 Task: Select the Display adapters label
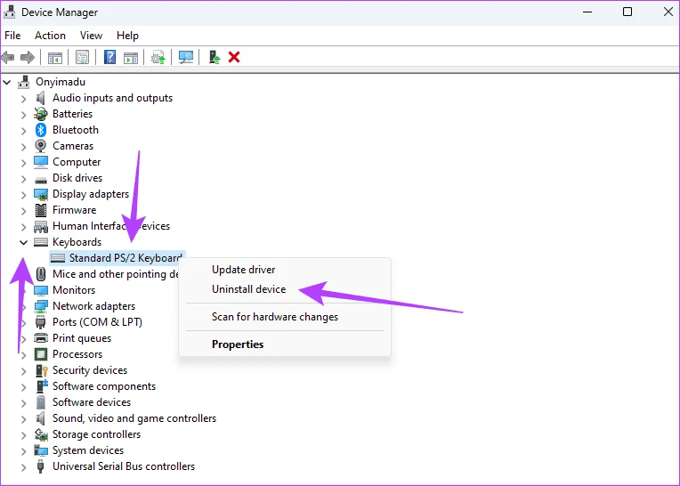point(91,194)
